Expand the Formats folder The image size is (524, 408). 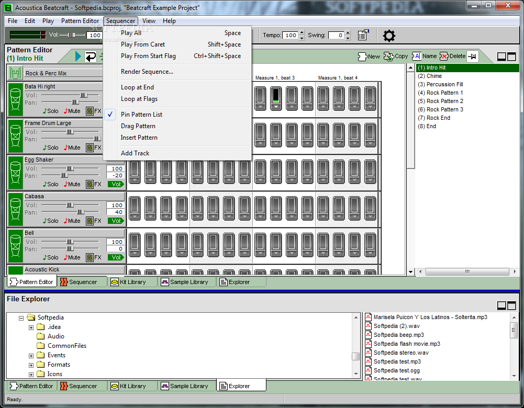click(x=31, y=365)
